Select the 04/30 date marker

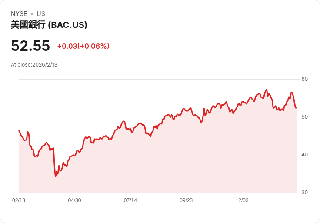click(74, 200)
